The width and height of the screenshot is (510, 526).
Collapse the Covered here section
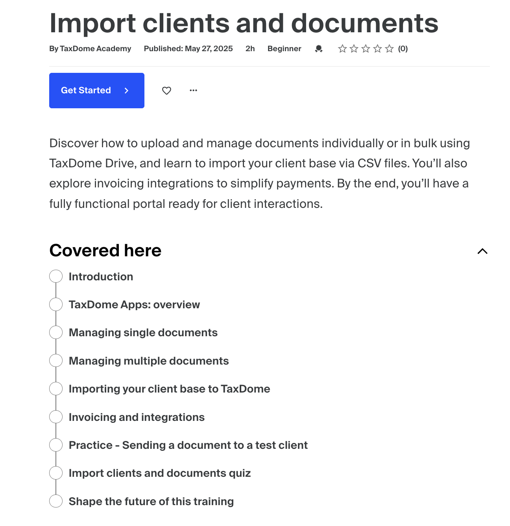(482, 251)
